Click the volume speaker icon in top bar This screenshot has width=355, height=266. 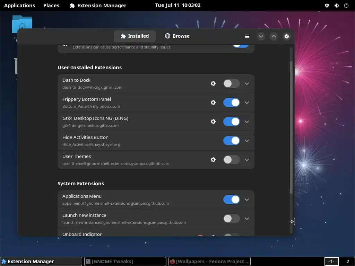(337, 6)
